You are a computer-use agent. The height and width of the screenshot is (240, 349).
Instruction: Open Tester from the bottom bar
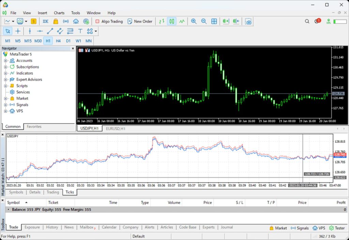pos(337,228)
